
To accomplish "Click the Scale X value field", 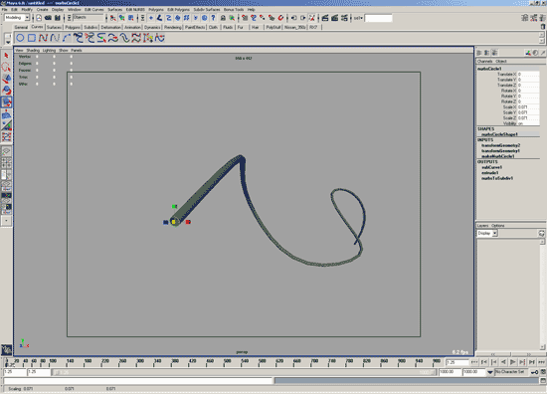I will pyautogui.click(x=528, y=107).
